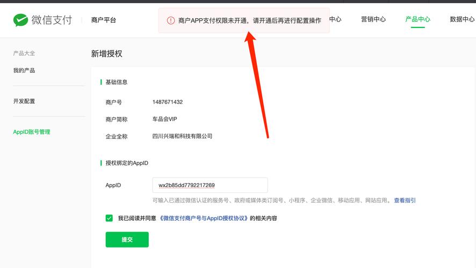Click the red warning icon in alert
Viewport: 476px width, 268px height.
click(171, 20)
